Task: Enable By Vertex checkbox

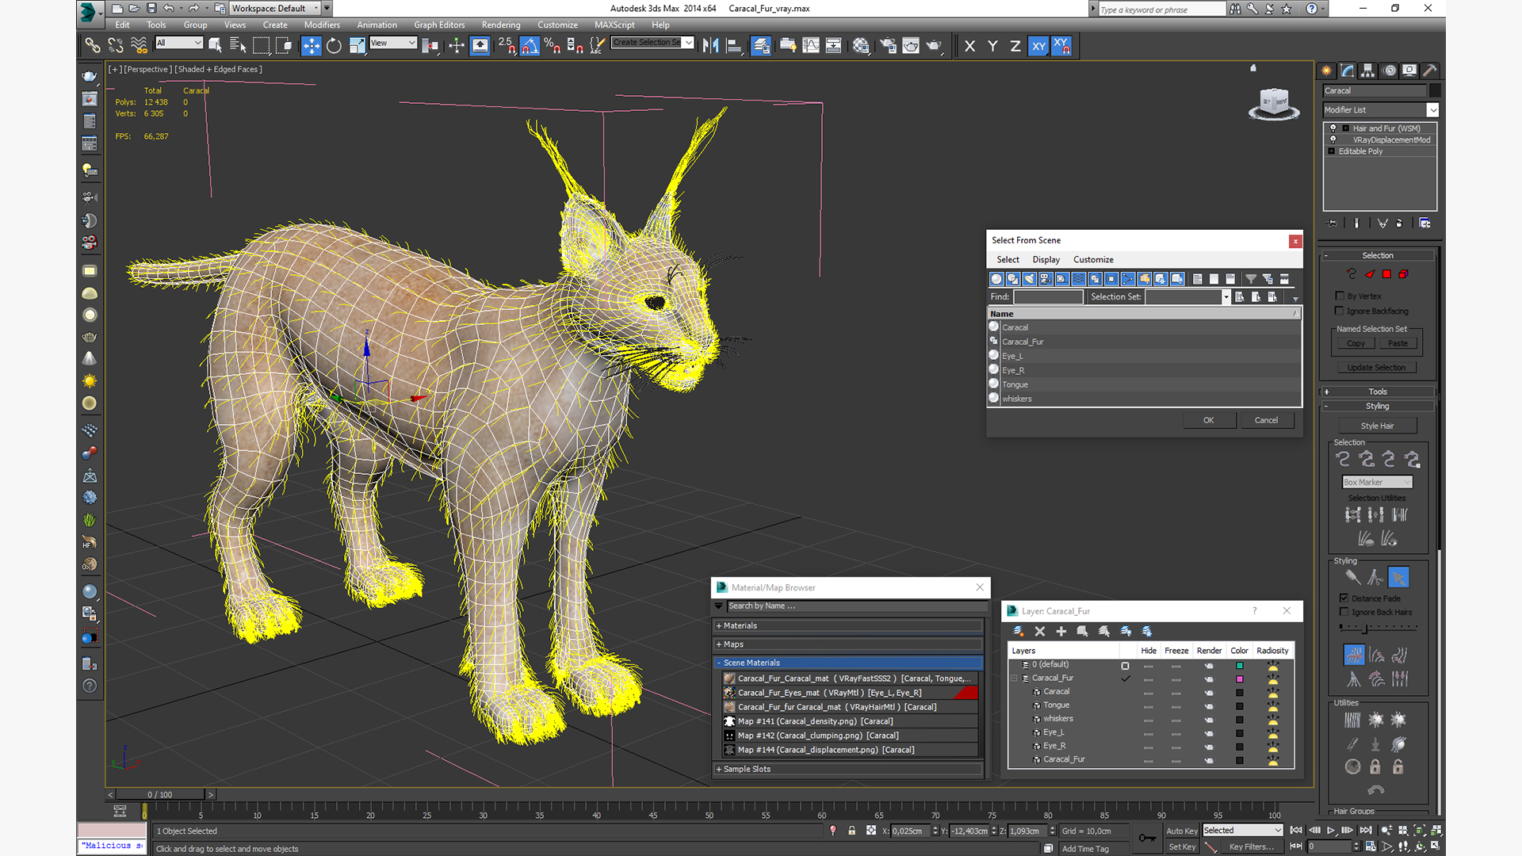Action: (x=1340, y=296)
